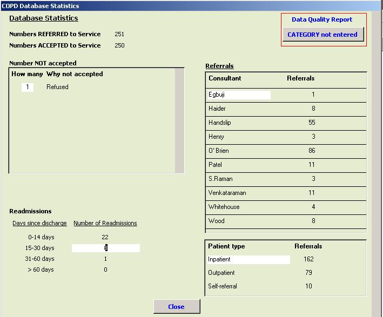Select the O' Brien consultant row
The height and width of the screenshot is (317, 383).
click(x=286, y=151)
